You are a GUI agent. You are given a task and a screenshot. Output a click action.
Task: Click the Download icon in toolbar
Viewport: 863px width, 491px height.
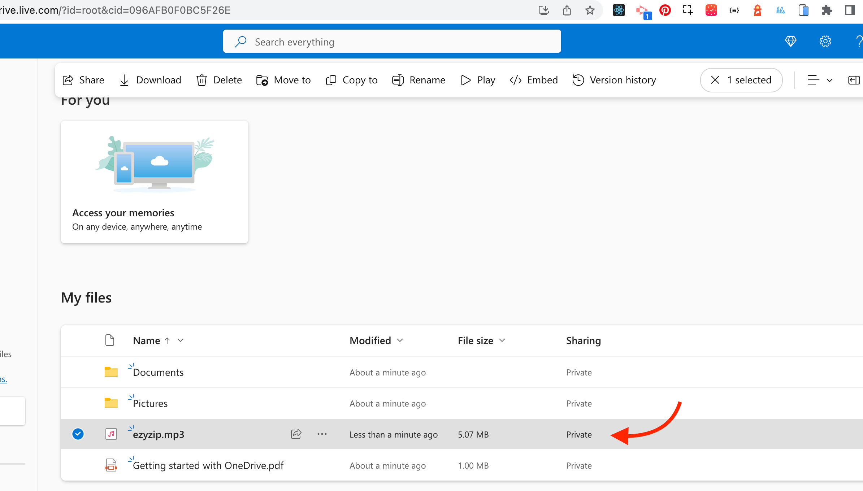125,79
